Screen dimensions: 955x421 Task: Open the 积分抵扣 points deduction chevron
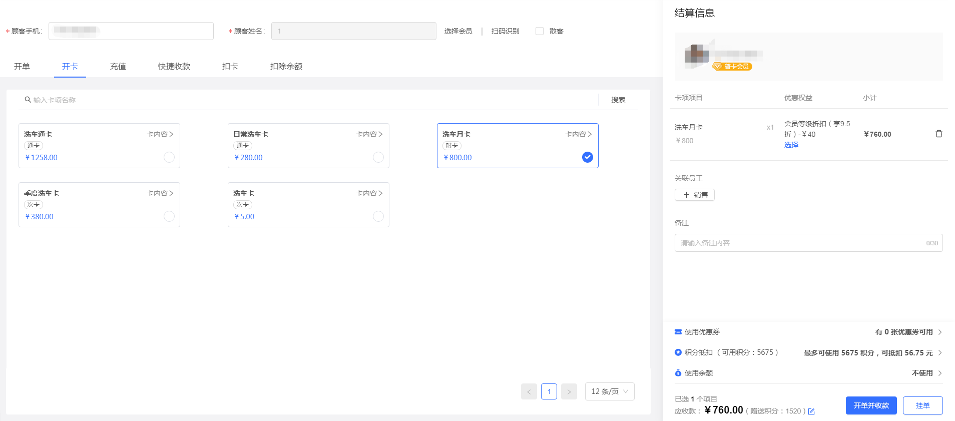pyautogui.click(x=940, y=352)
